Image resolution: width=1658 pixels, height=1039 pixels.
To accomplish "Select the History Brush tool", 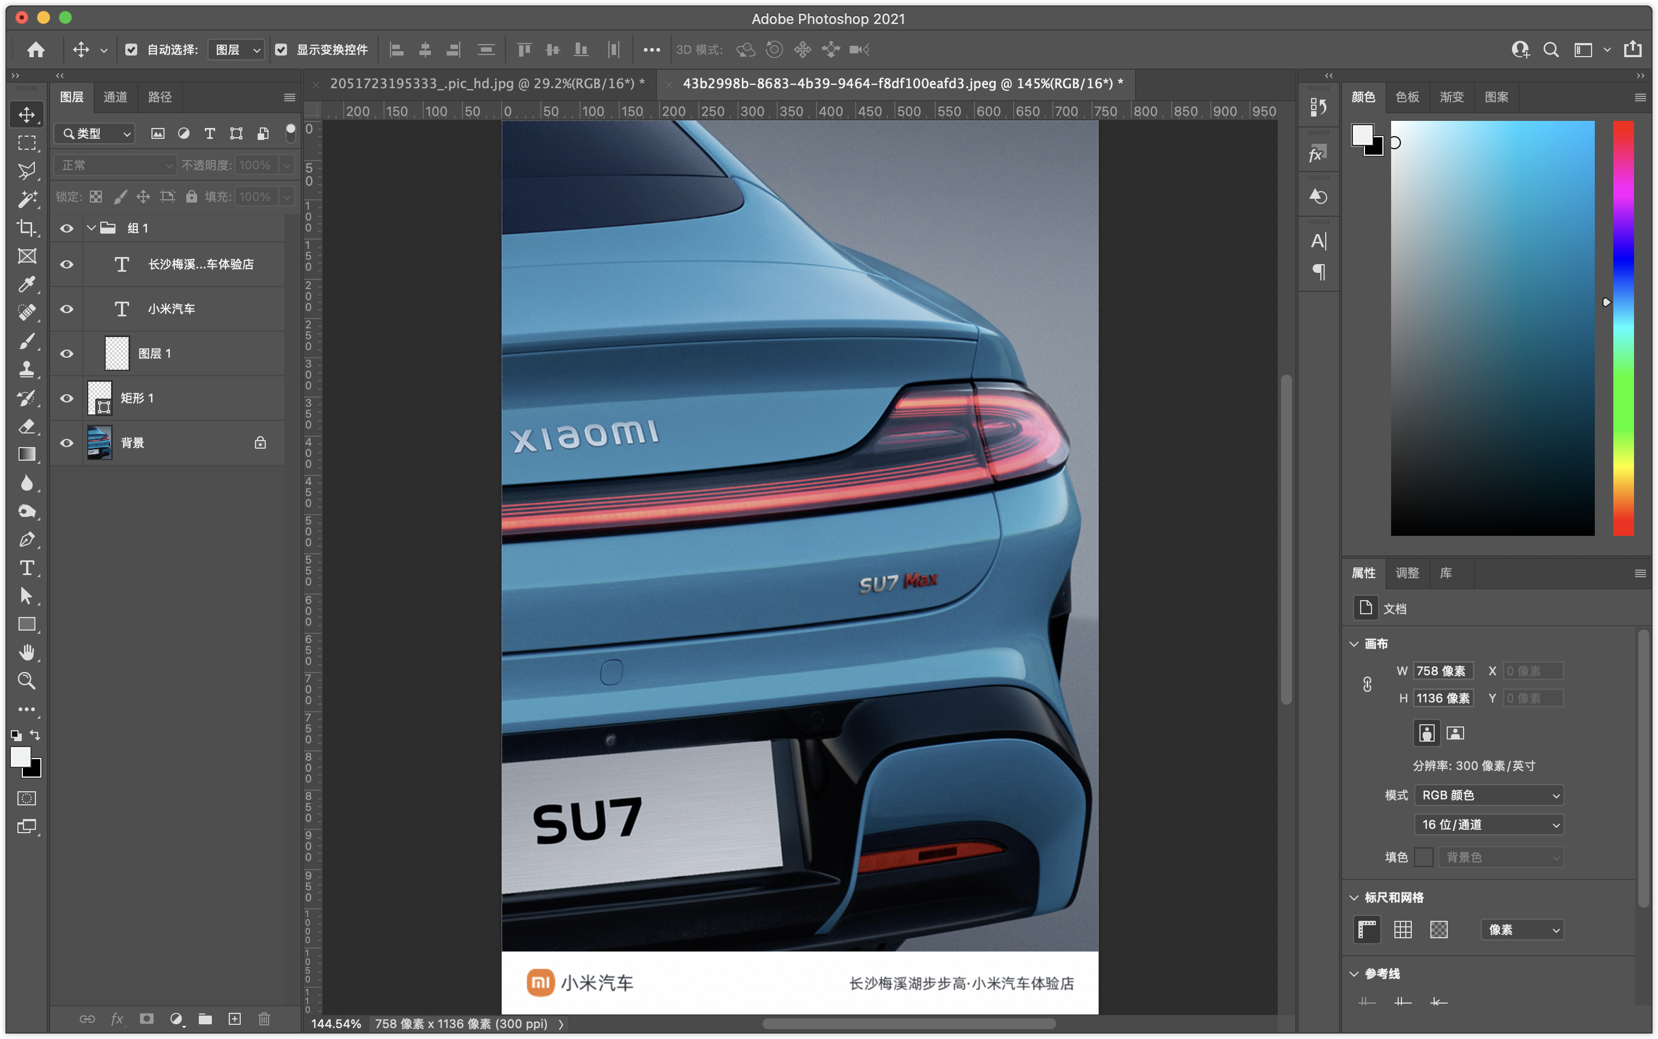I will pos(27,398).
